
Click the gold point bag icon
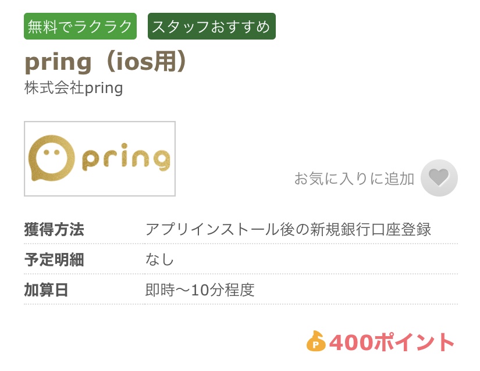click(x=315, y=341)
